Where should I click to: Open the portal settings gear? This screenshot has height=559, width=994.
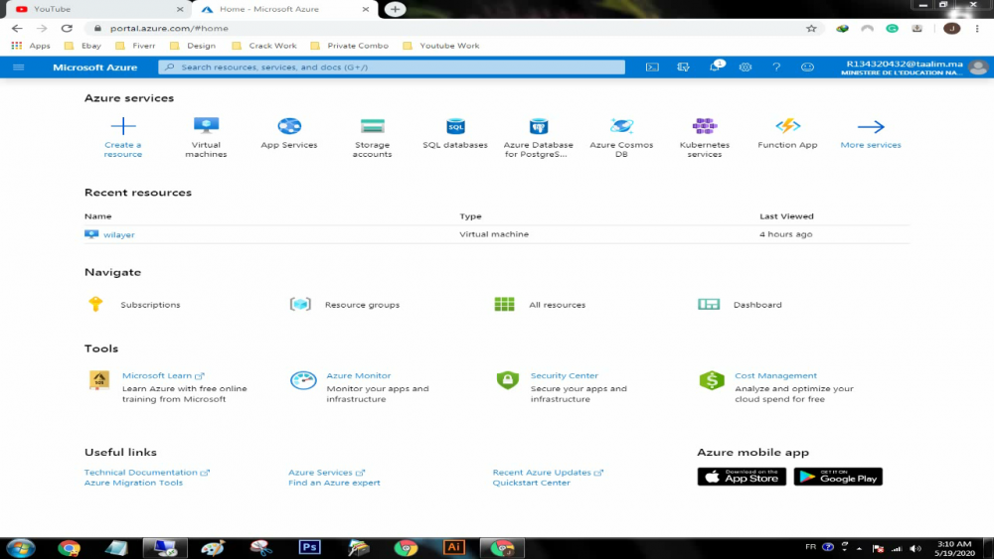tap(745, 68)
